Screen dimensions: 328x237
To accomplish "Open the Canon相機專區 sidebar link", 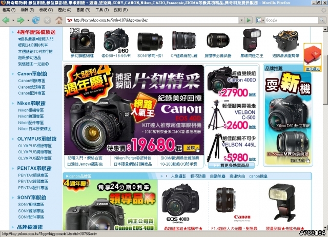I will point(32,81).
